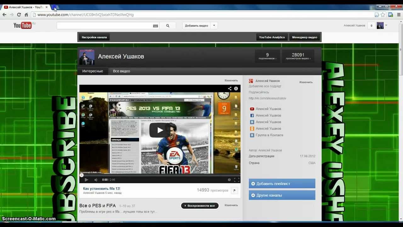Click the Другие каналы button
The width and height of the screenshot is (403, 227).
pyautogui.click(x=282, y=195)
